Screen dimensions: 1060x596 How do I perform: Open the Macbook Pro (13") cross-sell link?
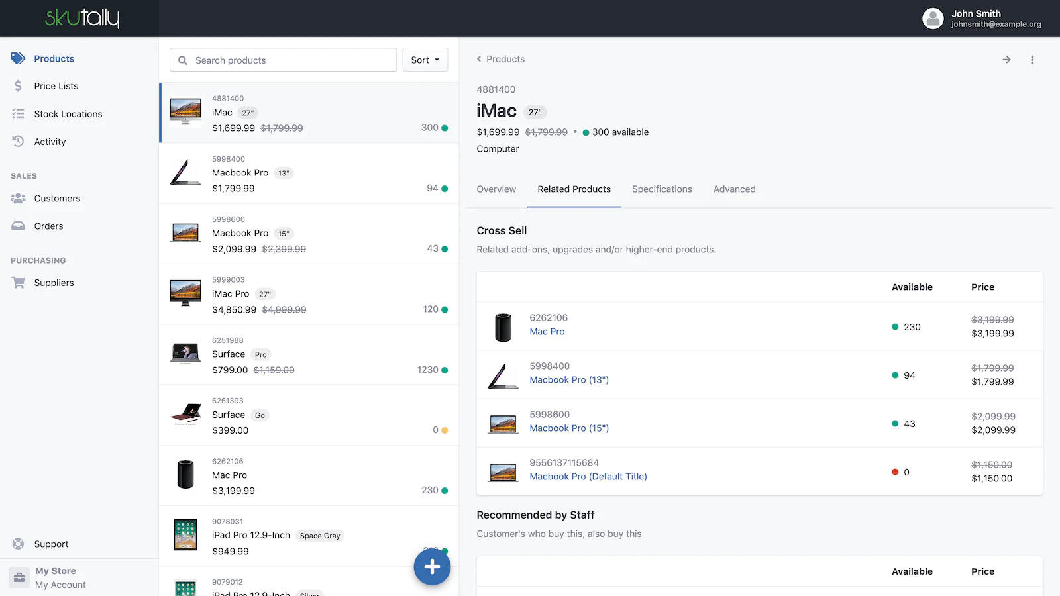(x=569, y=380)
